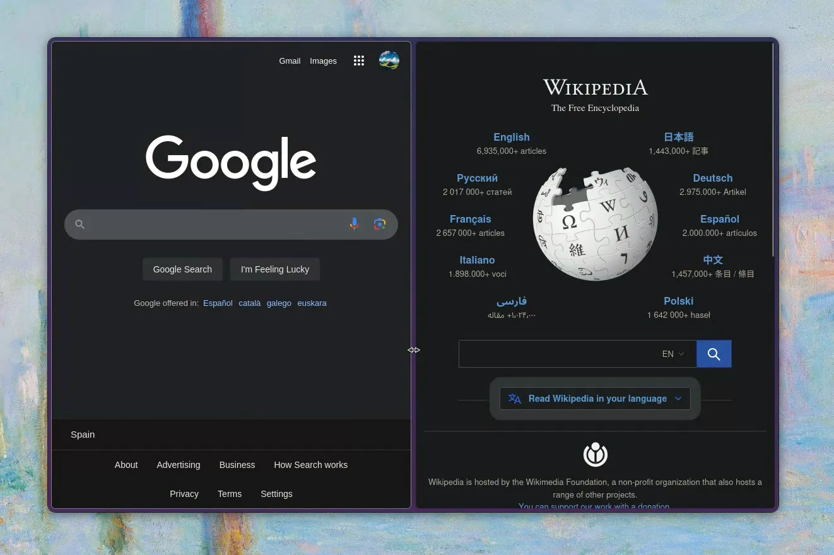Start voice search with the microphone icon

click(x=355, y=224)
